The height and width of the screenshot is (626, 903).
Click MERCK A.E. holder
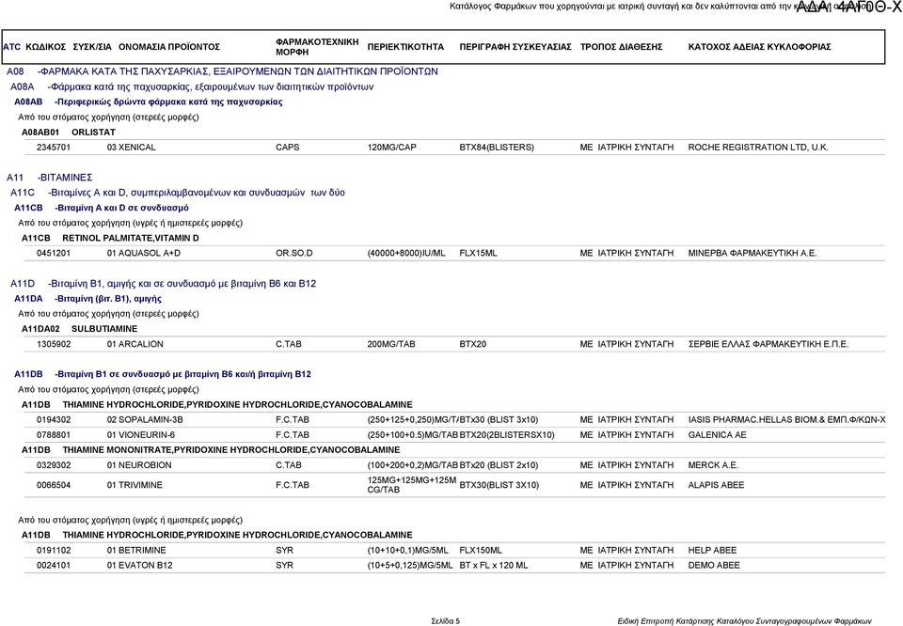point(713,465)
